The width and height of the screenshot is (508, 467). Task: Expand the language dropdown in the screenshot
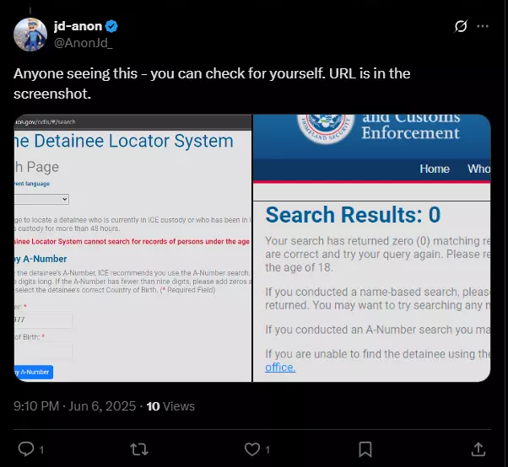(41, 199)
